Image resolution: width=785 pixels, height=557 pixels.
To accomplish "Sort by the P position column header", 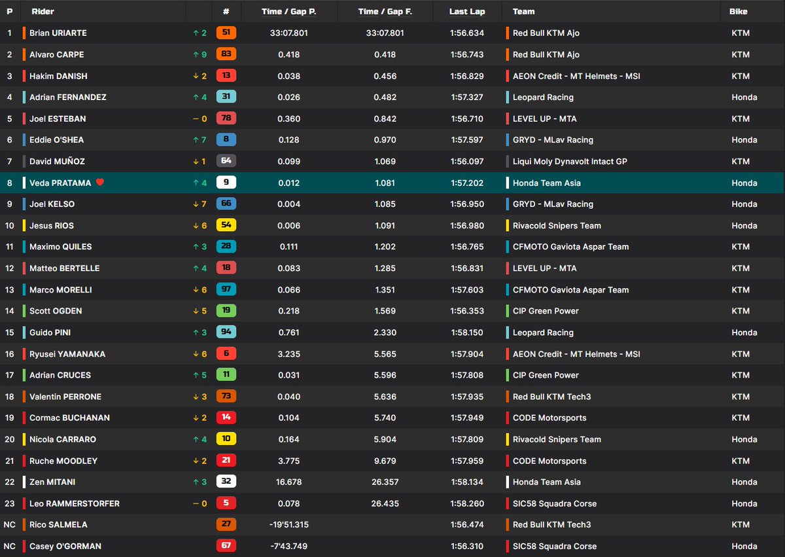I will pyautogui.click(x=9, y=11).
